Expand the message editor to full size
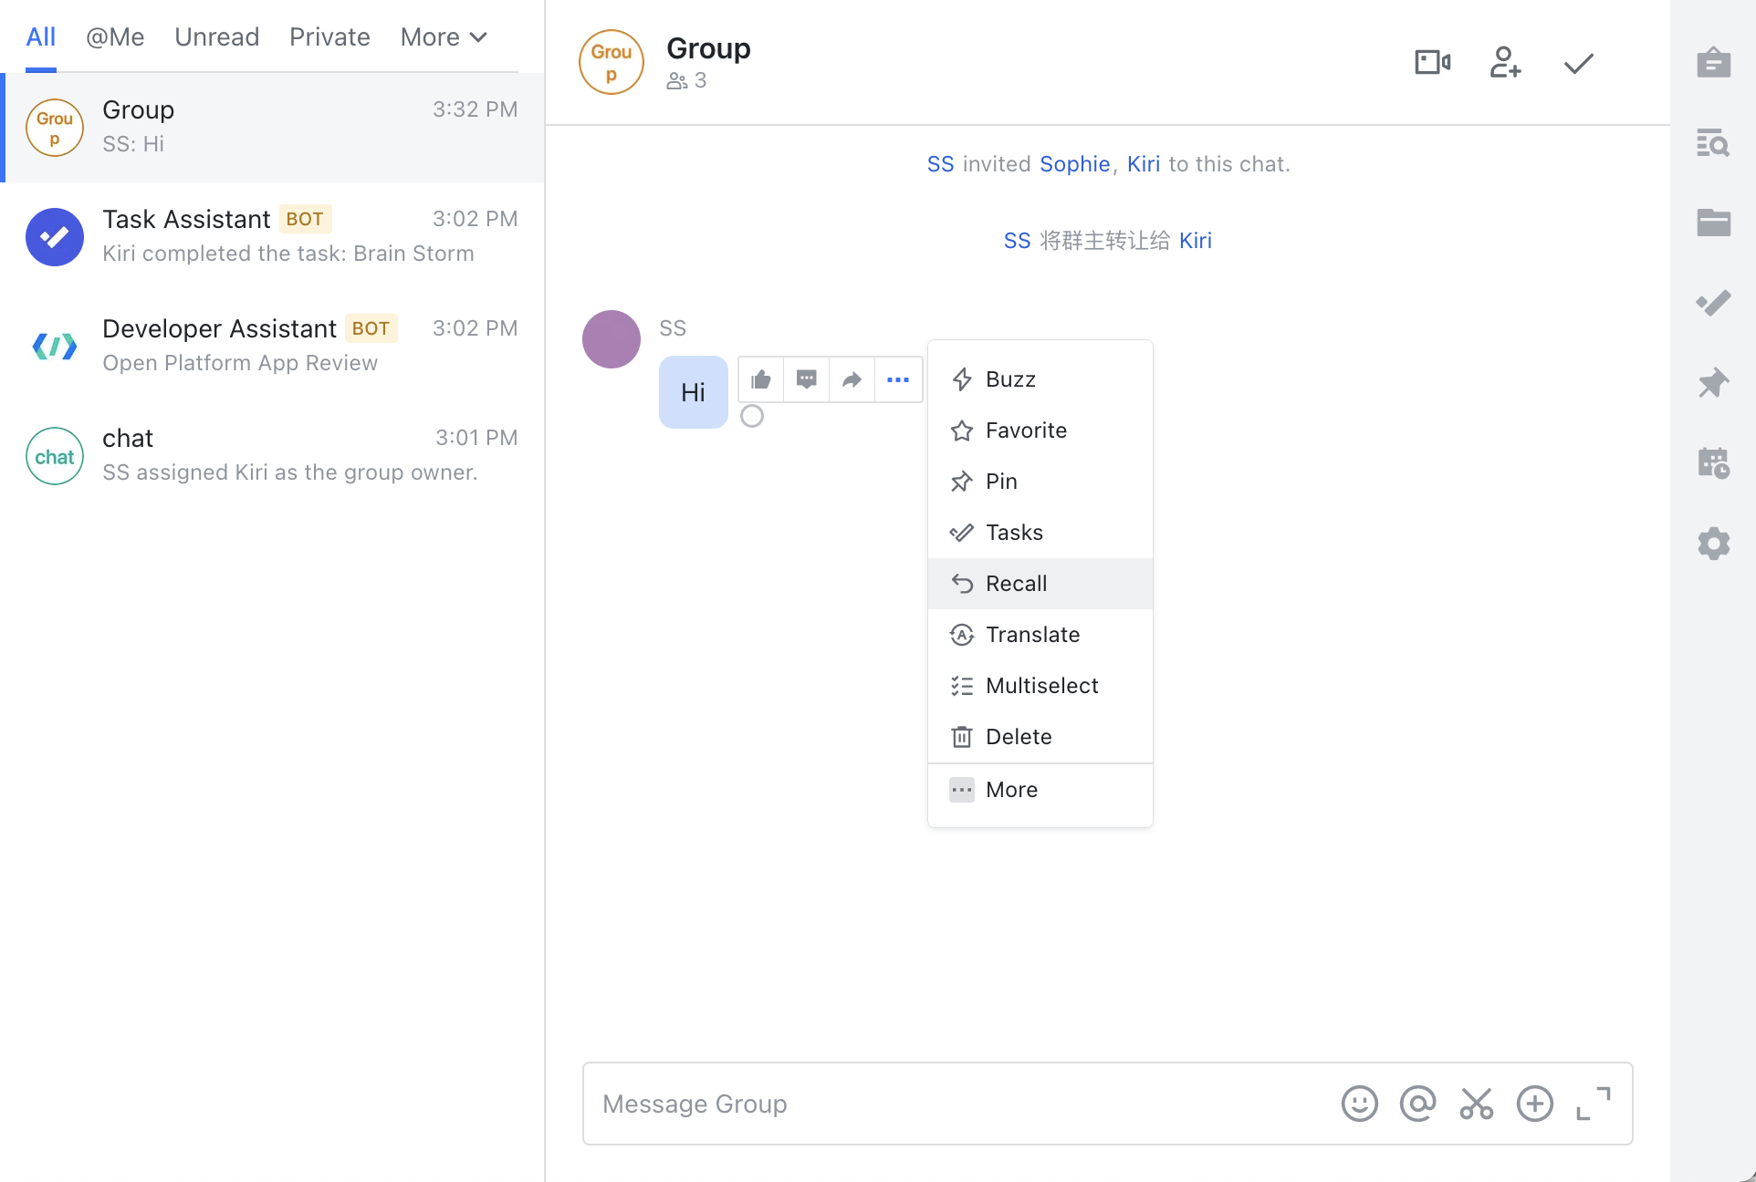This screenshot has height=1182, width=1756. click(1593, 1104)
